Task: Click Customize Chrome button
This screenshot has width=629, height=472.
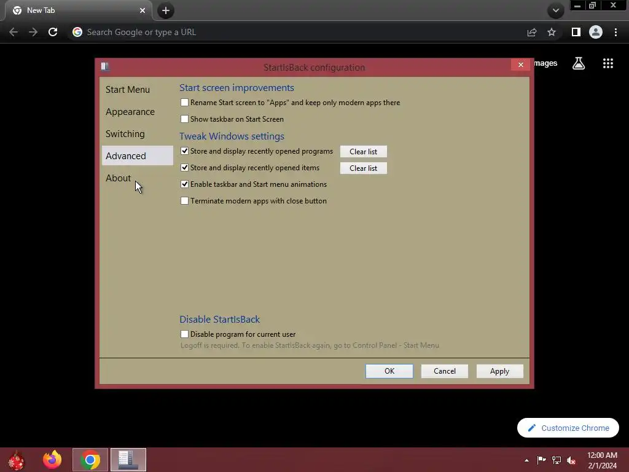Action: [x=568, y=428]
